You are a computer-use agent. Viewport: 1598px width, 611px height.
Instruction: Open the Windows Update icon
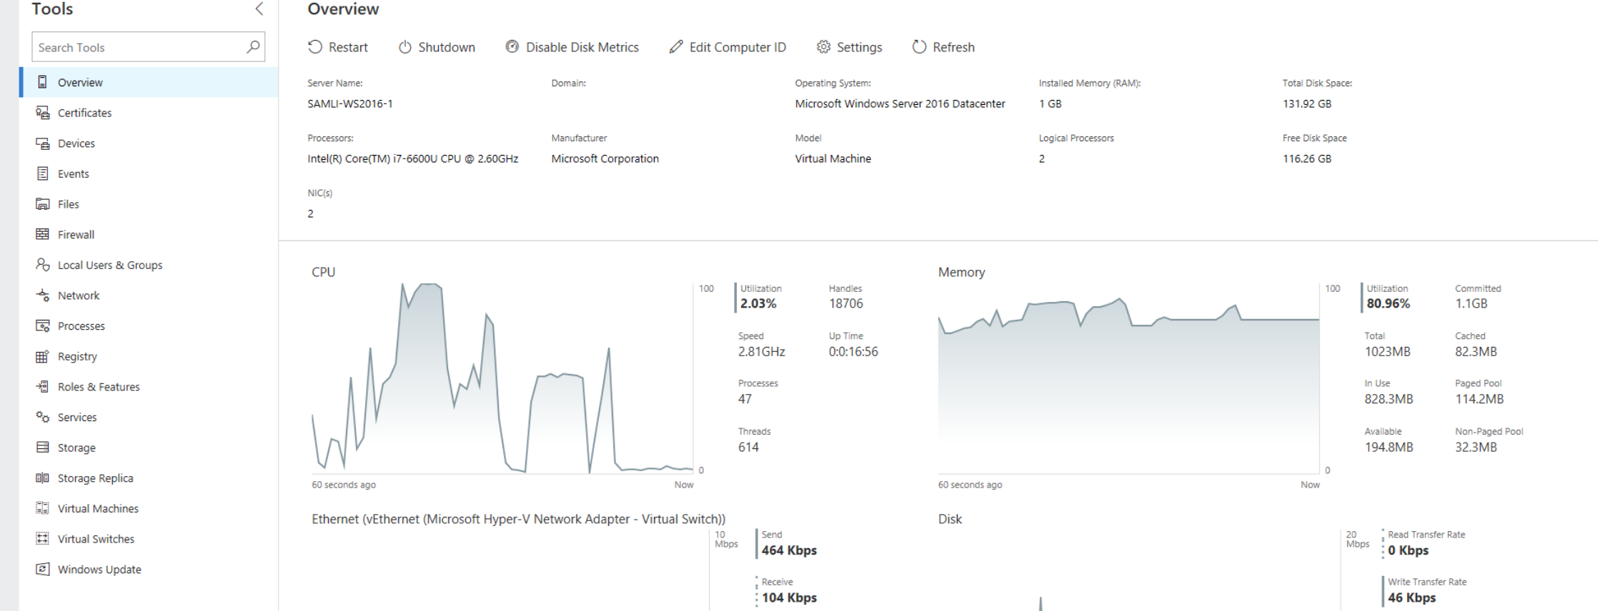tap(42, 569)
